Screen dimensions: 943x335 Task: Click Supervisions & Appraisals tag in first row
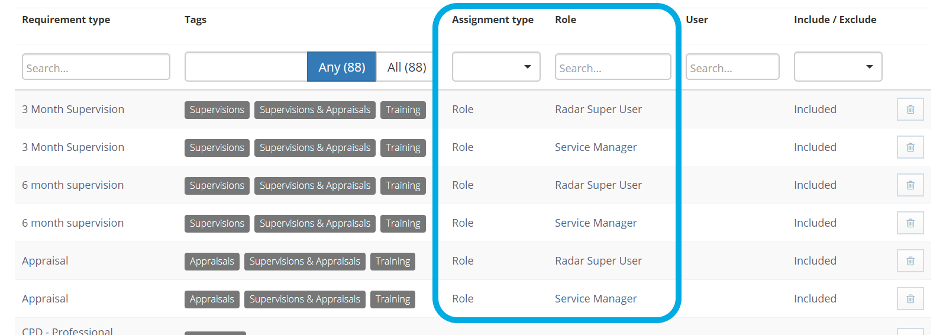[315, 109]
